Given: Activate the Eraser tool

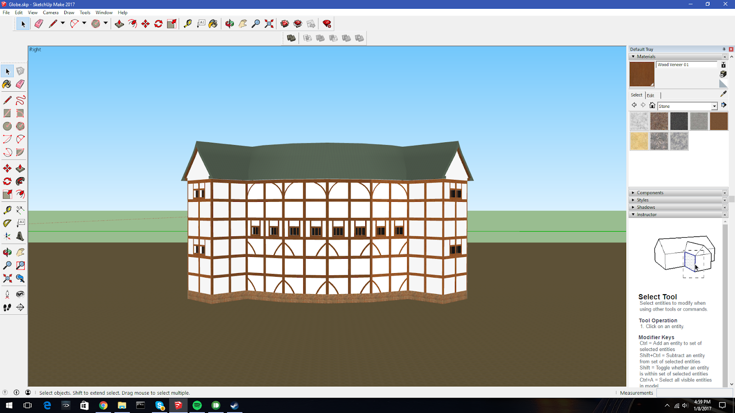Looking at the screenshot, I should tap(20, 84).
